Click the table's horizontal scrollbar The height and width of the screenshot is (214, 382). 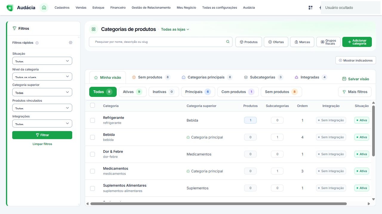coord(218,204)
